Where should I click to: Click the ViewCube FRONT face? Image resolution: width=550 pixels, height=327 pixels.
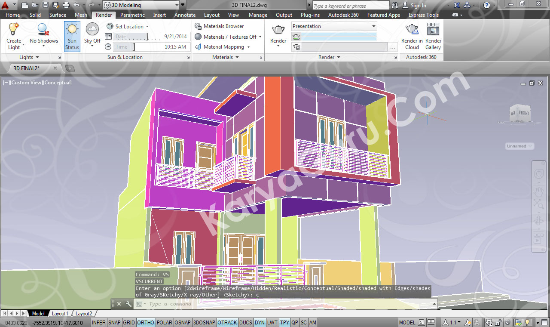524,113
